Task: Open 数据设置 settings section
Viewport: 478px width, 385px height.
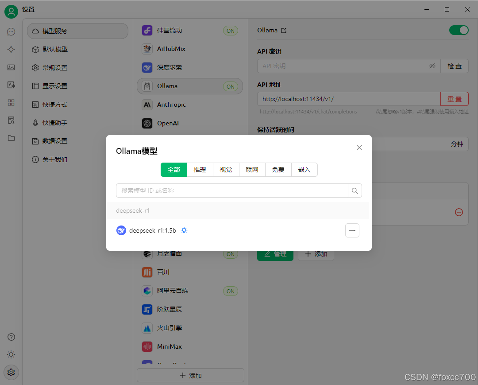Action: point(78,141)
